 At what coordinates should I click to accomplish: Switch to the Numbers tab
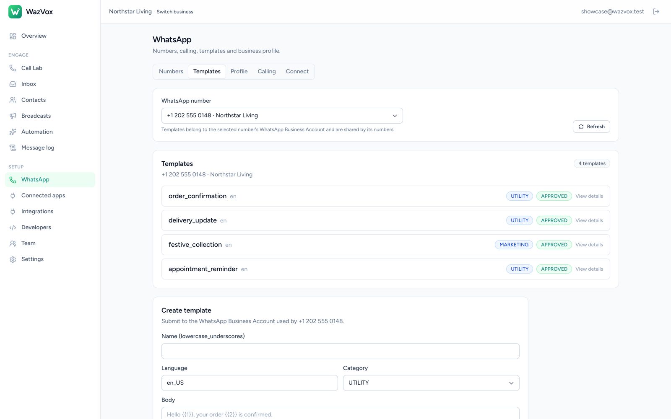pos(171,72)
